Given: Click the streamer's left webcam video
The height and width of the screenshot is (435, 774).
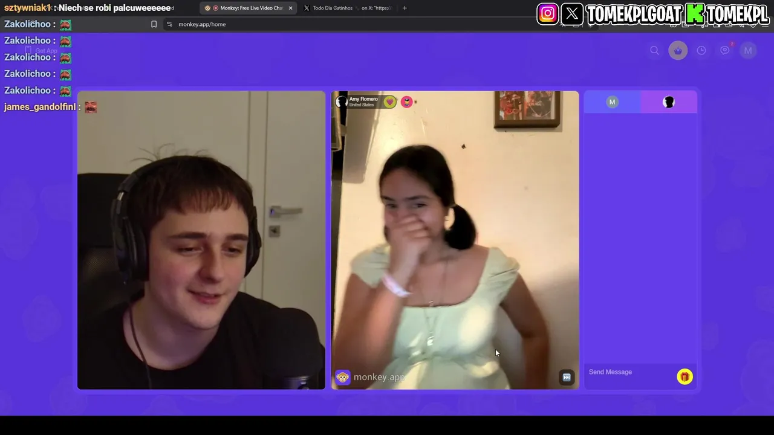Looking at the screenshot, I should click(201, 240).
